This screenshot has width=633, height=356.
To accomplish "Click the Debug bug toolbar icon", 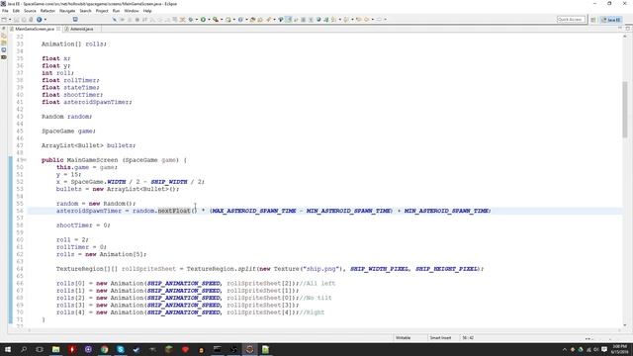I will (191, 20).
